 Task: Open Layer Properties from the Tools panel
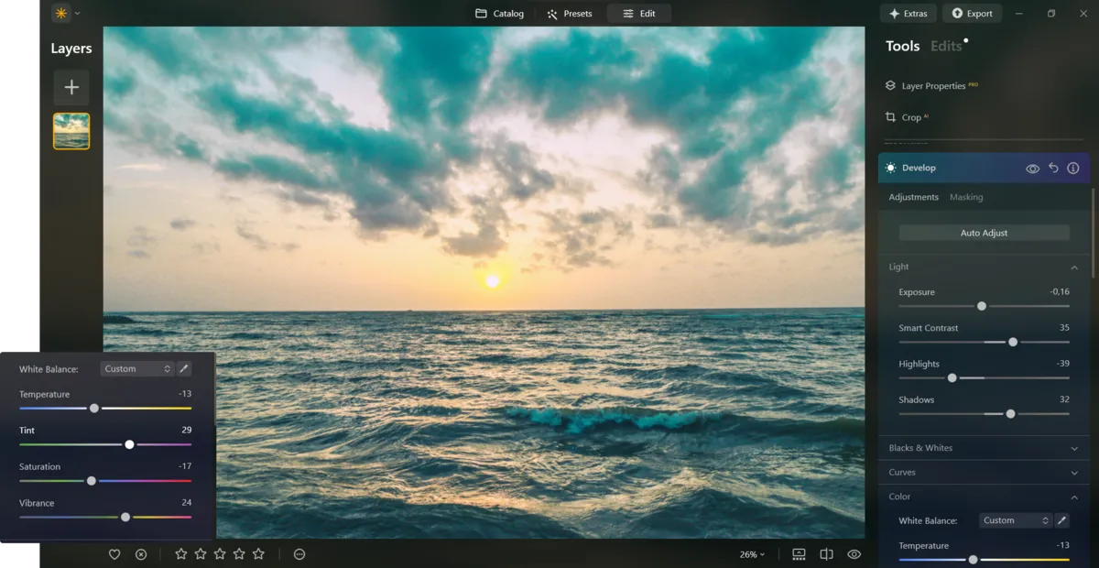(932, 86)
